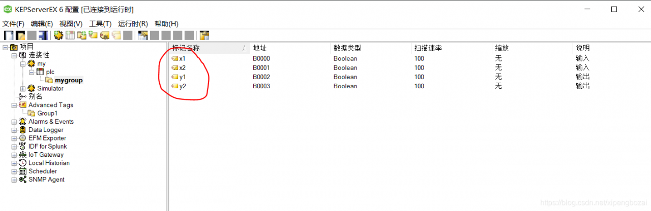Expand the Alarms & Events node

(14, 122)
